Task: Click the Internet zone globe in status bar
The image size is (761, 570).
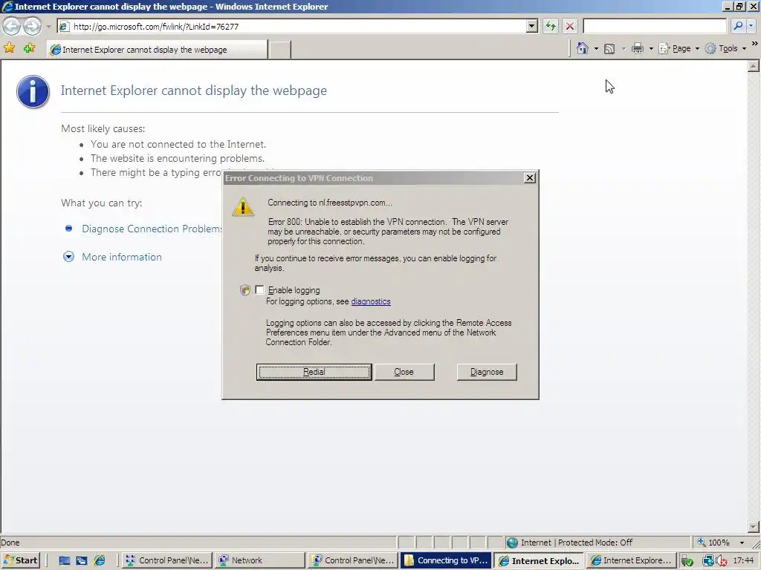Action: click(512, 543)
